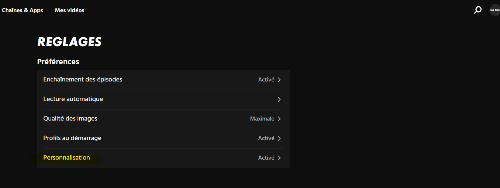This screenshot has width=500, height=188.
Task: Go to Chaînes & Apps menu
Action: coord(23,10)
